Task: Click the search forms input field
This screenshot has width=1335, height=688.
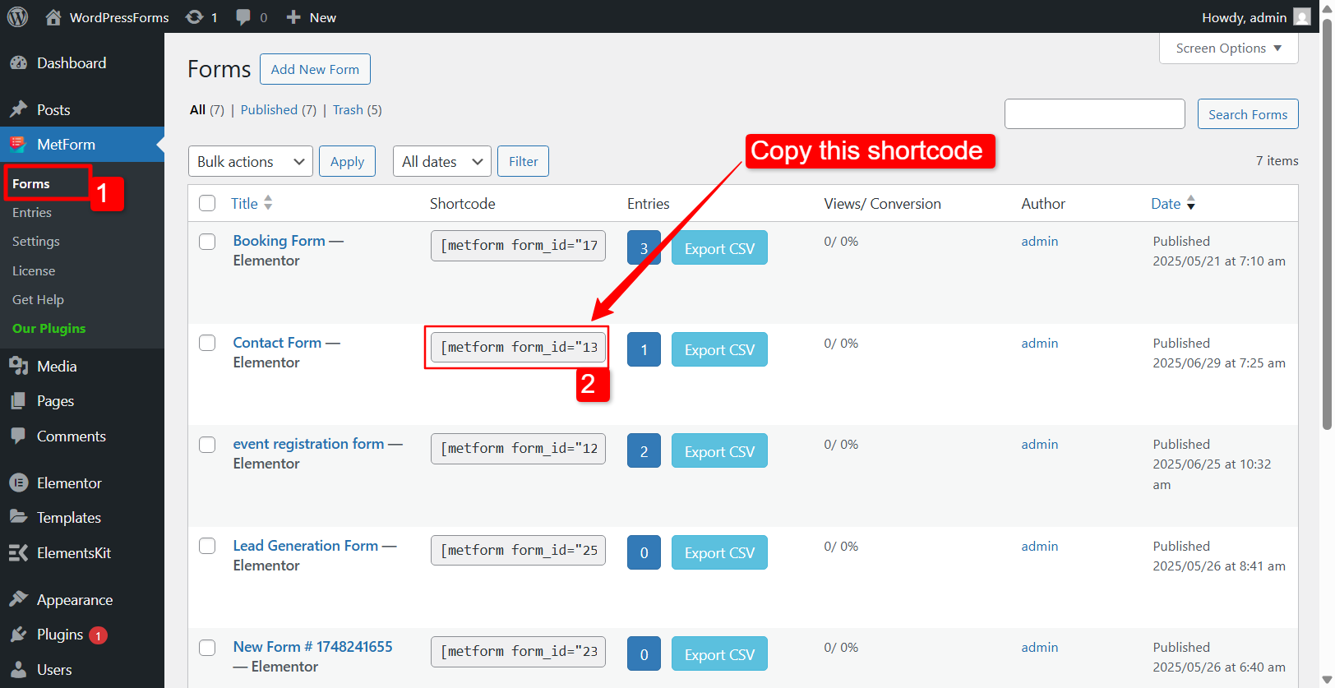Action: 1094,114
